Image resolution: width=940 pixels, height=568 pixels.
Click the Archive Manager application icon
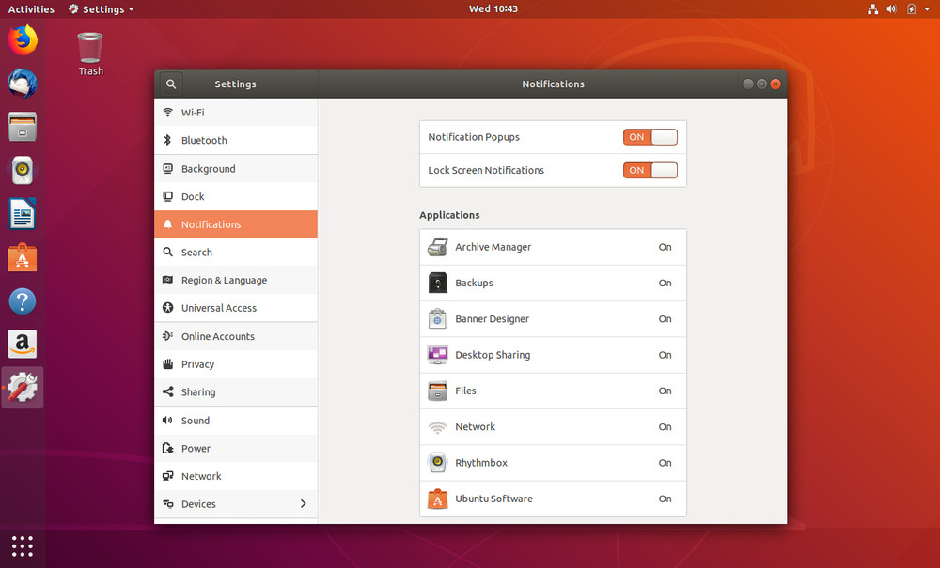(x=437, y=247)
